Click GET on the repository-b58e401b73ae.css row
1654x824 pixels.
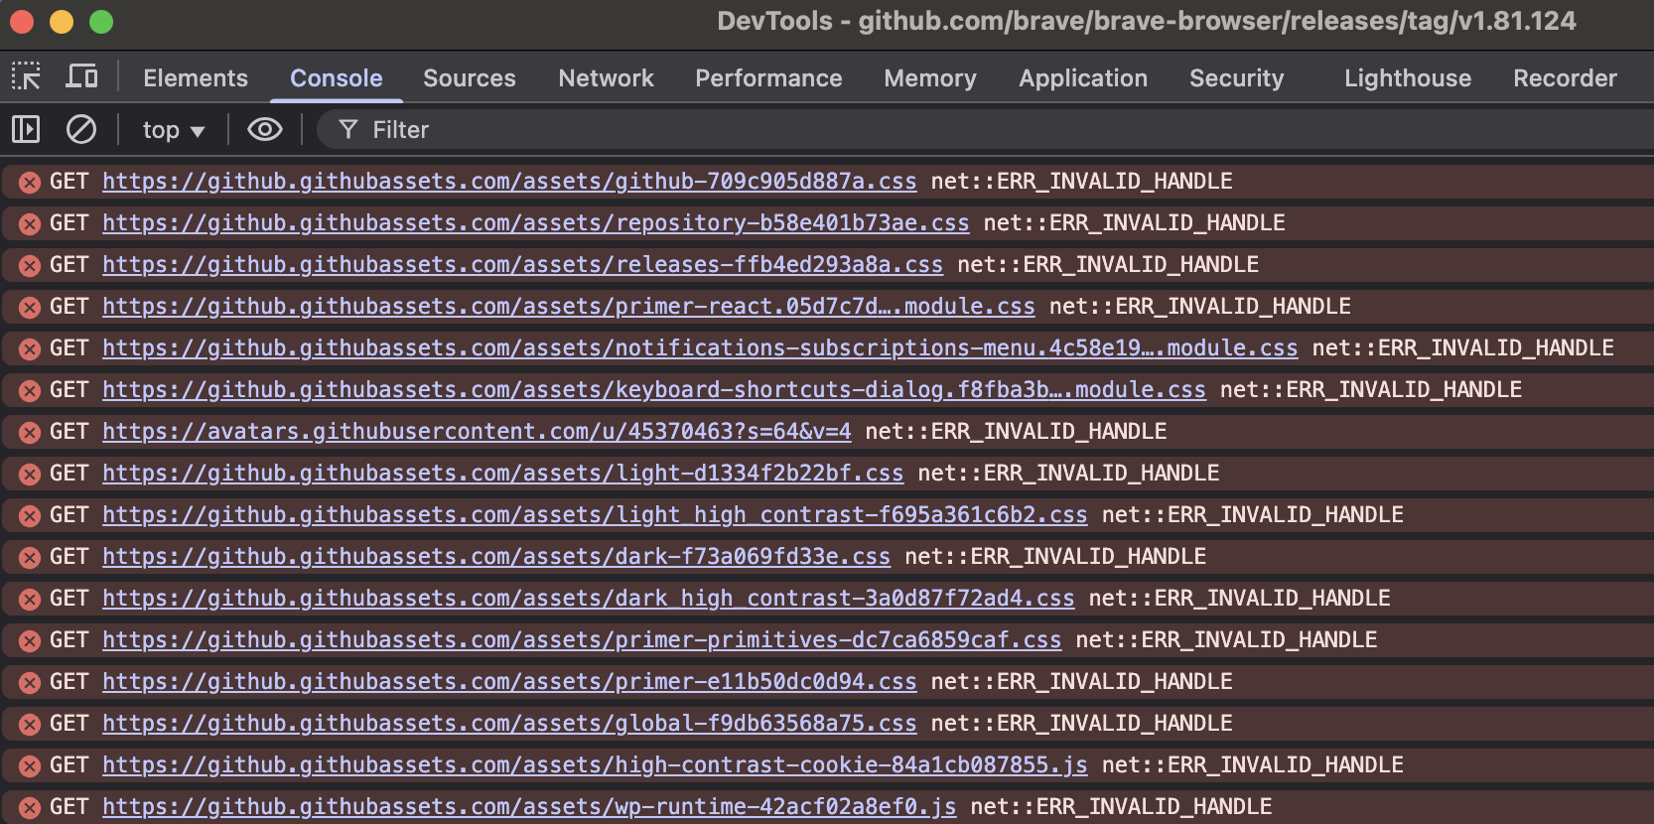[69, 223]
